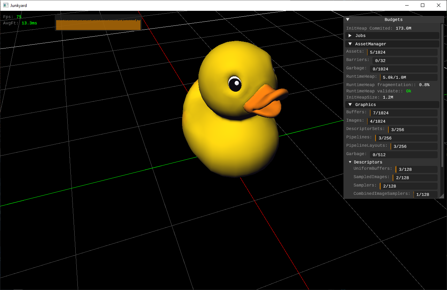Viewport: 447px width, 290px height.
Task: Click the DescriptorSets: label
Action: (x=365, y=129)
